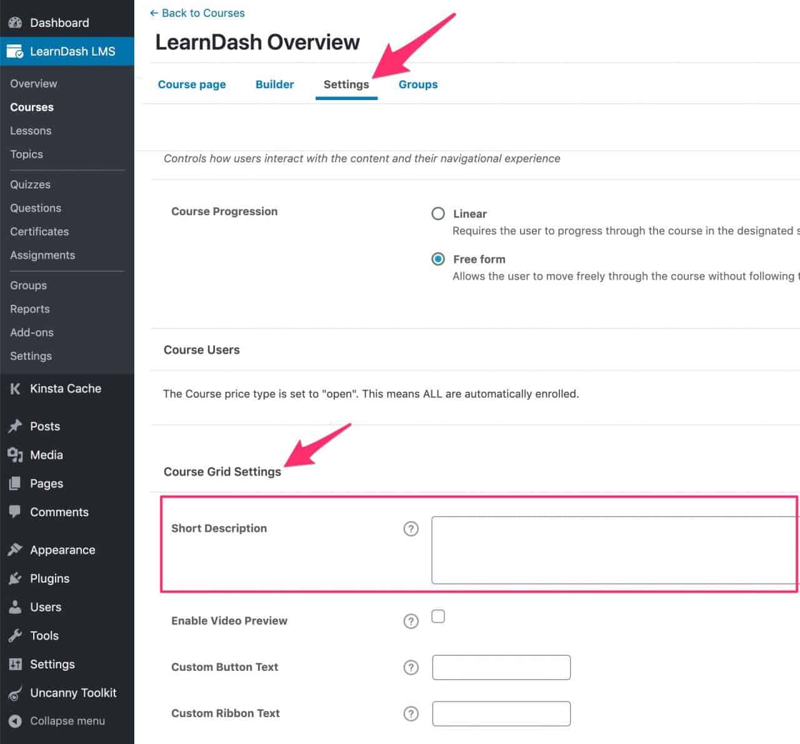800x744 pixels.
Task: Enable the Video Preview checkbox
Action: tap(438, 616)
